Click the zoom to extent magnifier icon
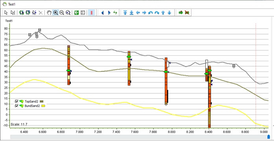Image resolution: width=274 pixels, height=142 pixels. click(68, 13)
